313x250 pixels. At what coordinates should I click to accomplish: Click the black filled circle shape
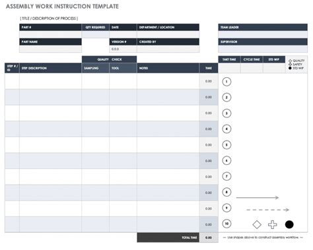[289, 224]
